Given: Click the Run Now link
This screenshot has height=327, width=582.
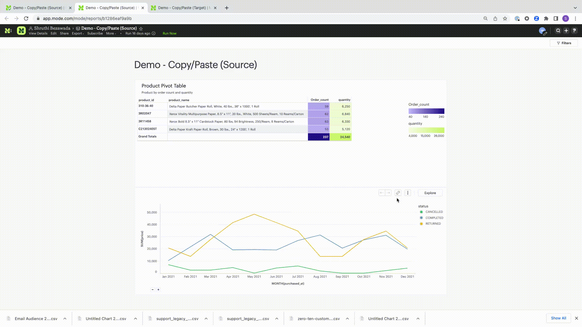Looking at the screenshot, I should 169,33.
